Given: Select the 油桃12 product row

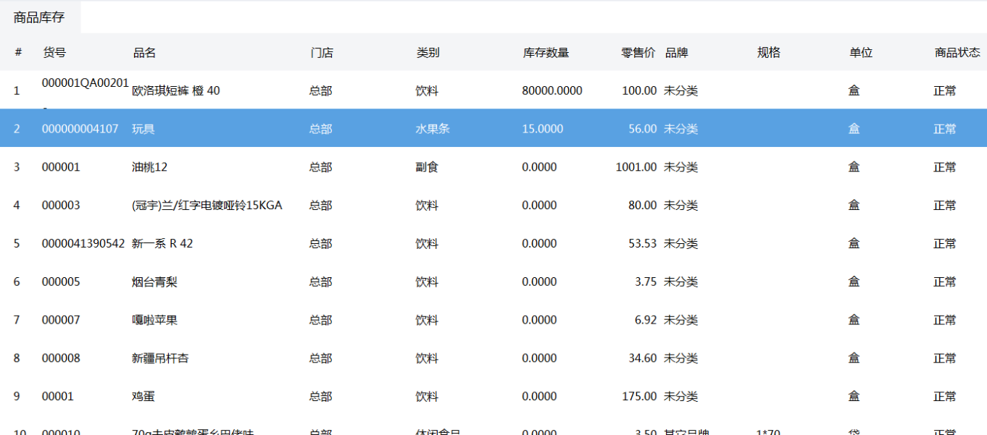Looking at the screenshot, I should [290, 166].
